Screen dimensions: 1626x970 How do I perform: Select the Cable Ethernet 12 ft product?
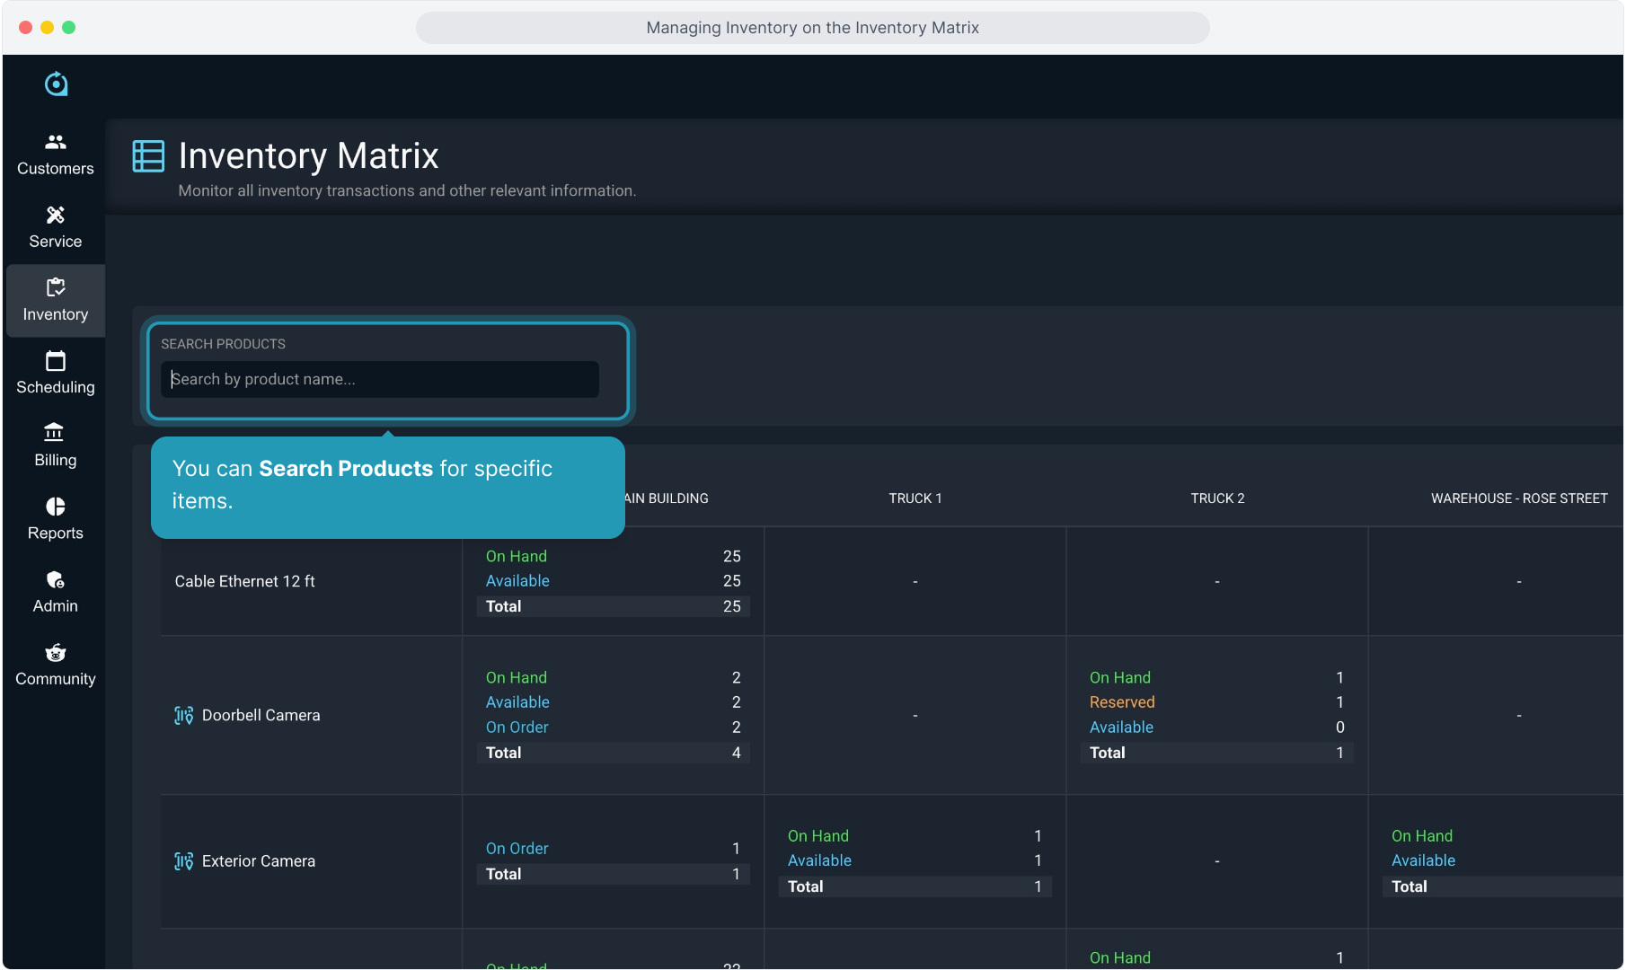(244, 582)
